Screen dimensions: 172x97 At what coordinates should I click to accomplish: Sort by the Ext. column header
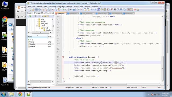pyautogui.click(x=51, y=37)
